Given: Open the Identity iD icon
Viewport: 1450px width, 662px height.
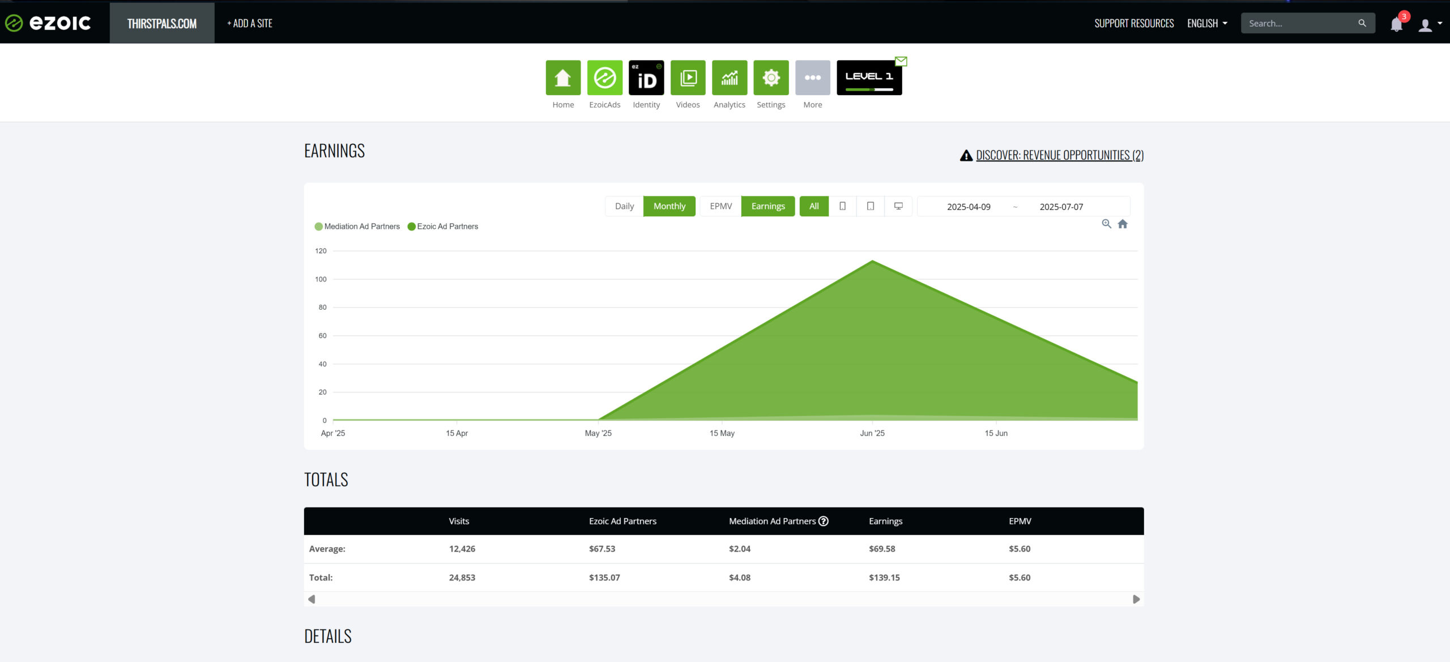Looking at the screenshot, I should (646, 78).
